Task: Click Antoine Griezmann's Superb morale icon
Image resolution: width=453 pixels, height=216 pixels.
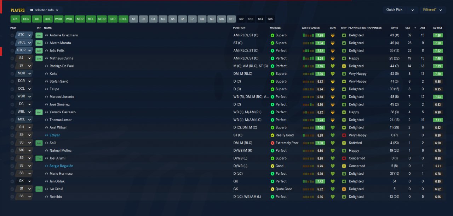Action: tap(272, 35)
